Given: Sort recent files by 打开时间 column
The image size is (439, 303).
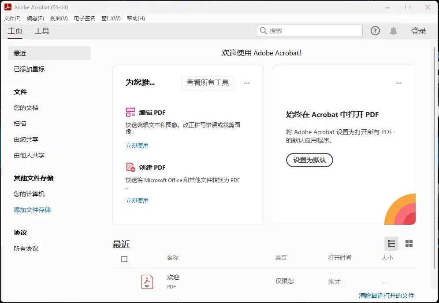Looking at the screenshot, I should [x=340, y=258].
